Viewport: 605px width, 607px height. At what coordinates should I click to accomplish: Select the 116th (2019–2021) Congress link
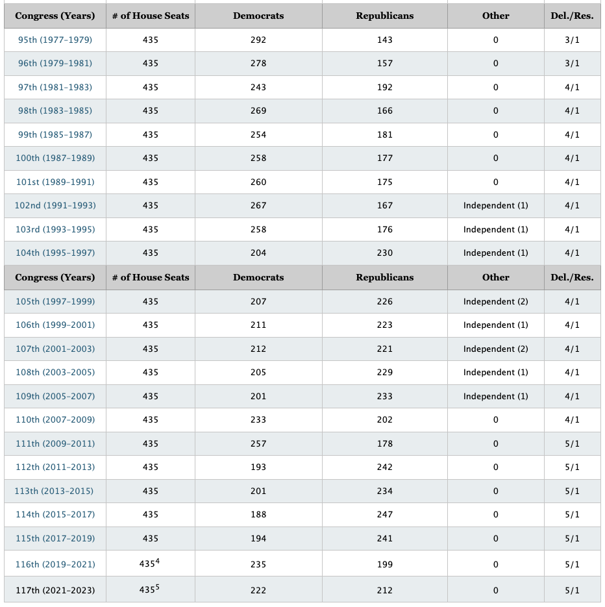[x=55, y=565]
